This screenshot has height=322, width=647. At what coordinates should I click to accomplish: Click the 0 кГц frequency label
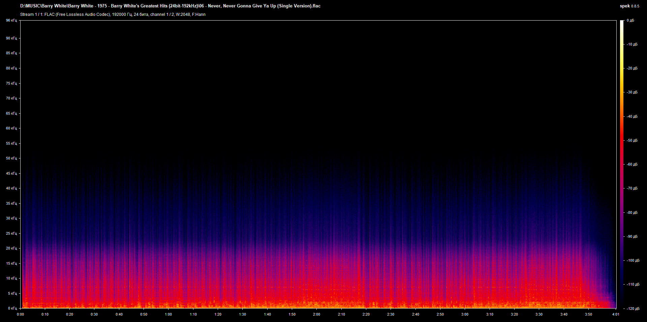pos(12,308)
